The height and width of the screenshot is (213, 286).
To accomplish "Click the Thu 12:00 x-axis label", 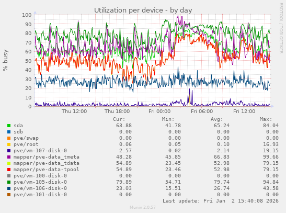I will click(74, 111).
